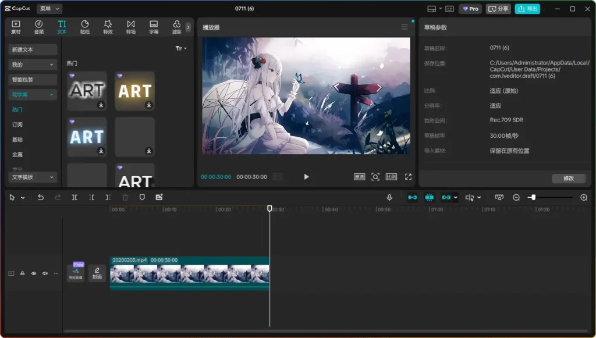The width and height of the screenshot is (596, 338).
Task: Click the layout switch icon in title bar
Action: point(431,9)
